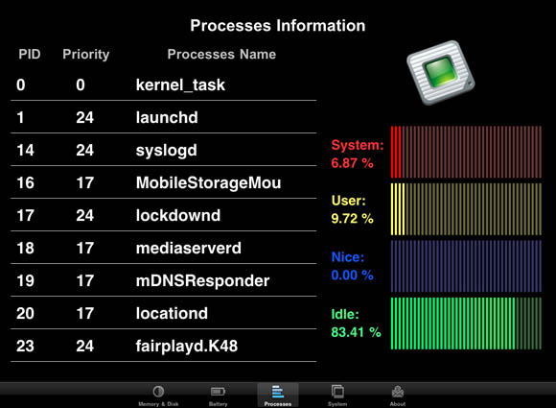The width and height of the screenshot is (556, 408).
Task: Choose the syslogd process entry
Action: (x=164, y=150)
